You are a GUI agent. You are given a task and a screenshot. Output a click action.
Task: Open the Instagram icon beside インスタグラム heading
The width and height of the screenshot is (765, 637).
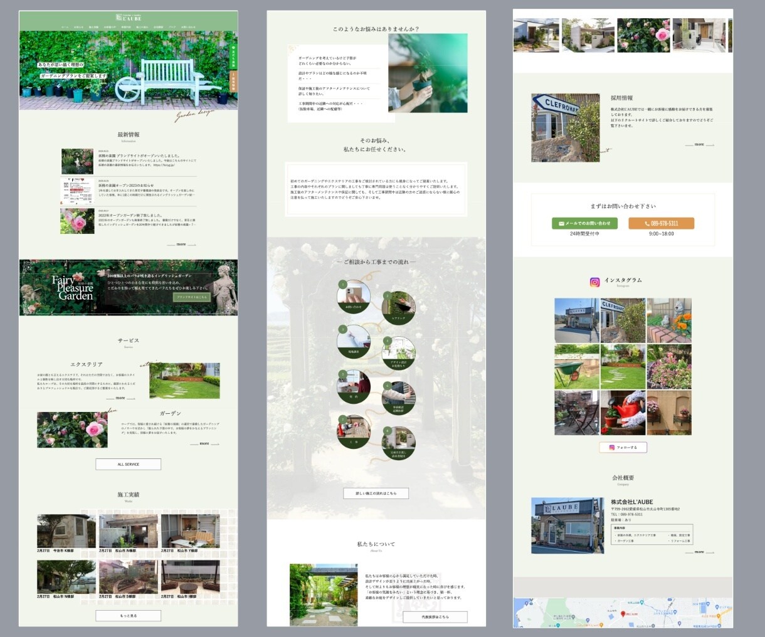[594, 282]
